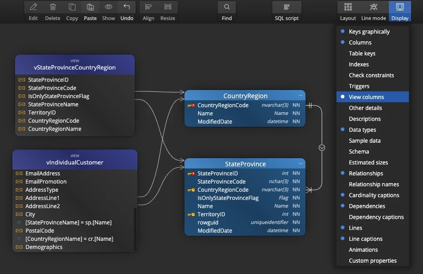The width and height of the screenshot is (423, 274).
Task: Click column icon beside Demographics
Action: [x=19, y=247]
